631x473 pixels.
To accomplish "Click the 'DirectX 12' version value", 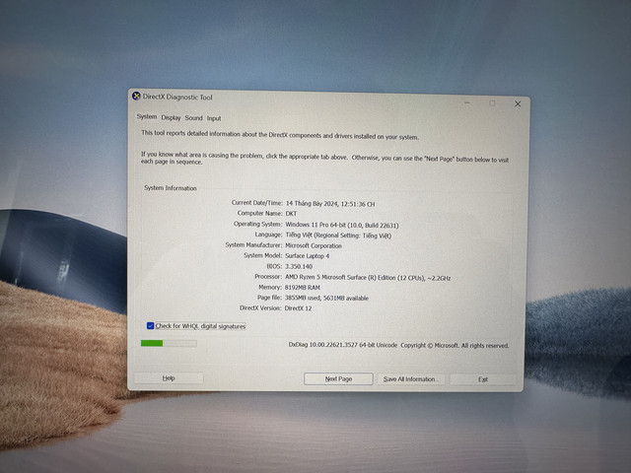I will pos(298,308).
